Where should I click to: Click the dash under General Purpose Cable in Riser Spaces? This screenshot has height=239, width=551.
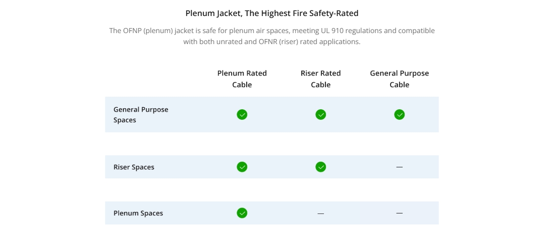point(399,167)
